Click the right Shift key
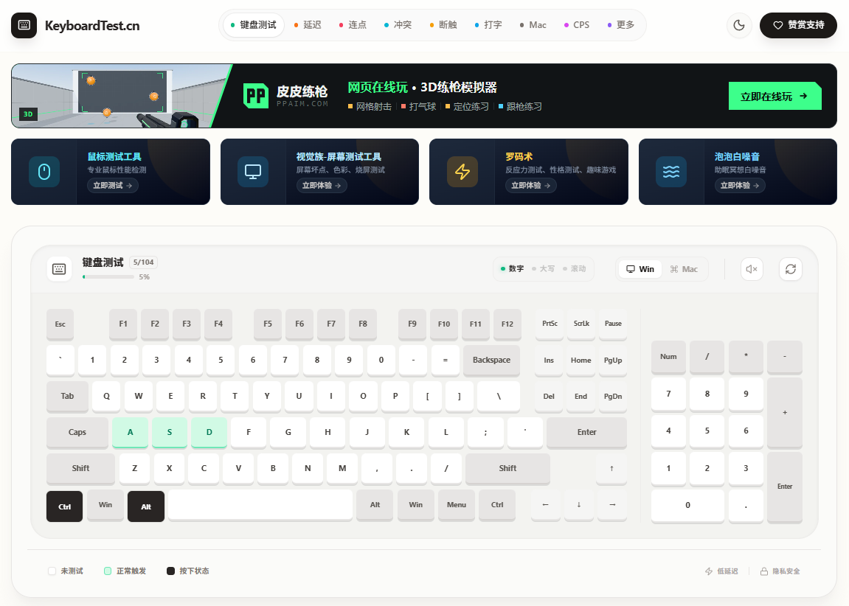Viewport: 849px width, 606px height. click(508, 469)
